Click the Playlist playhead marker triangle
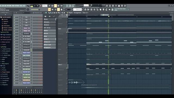 (109, 17)
